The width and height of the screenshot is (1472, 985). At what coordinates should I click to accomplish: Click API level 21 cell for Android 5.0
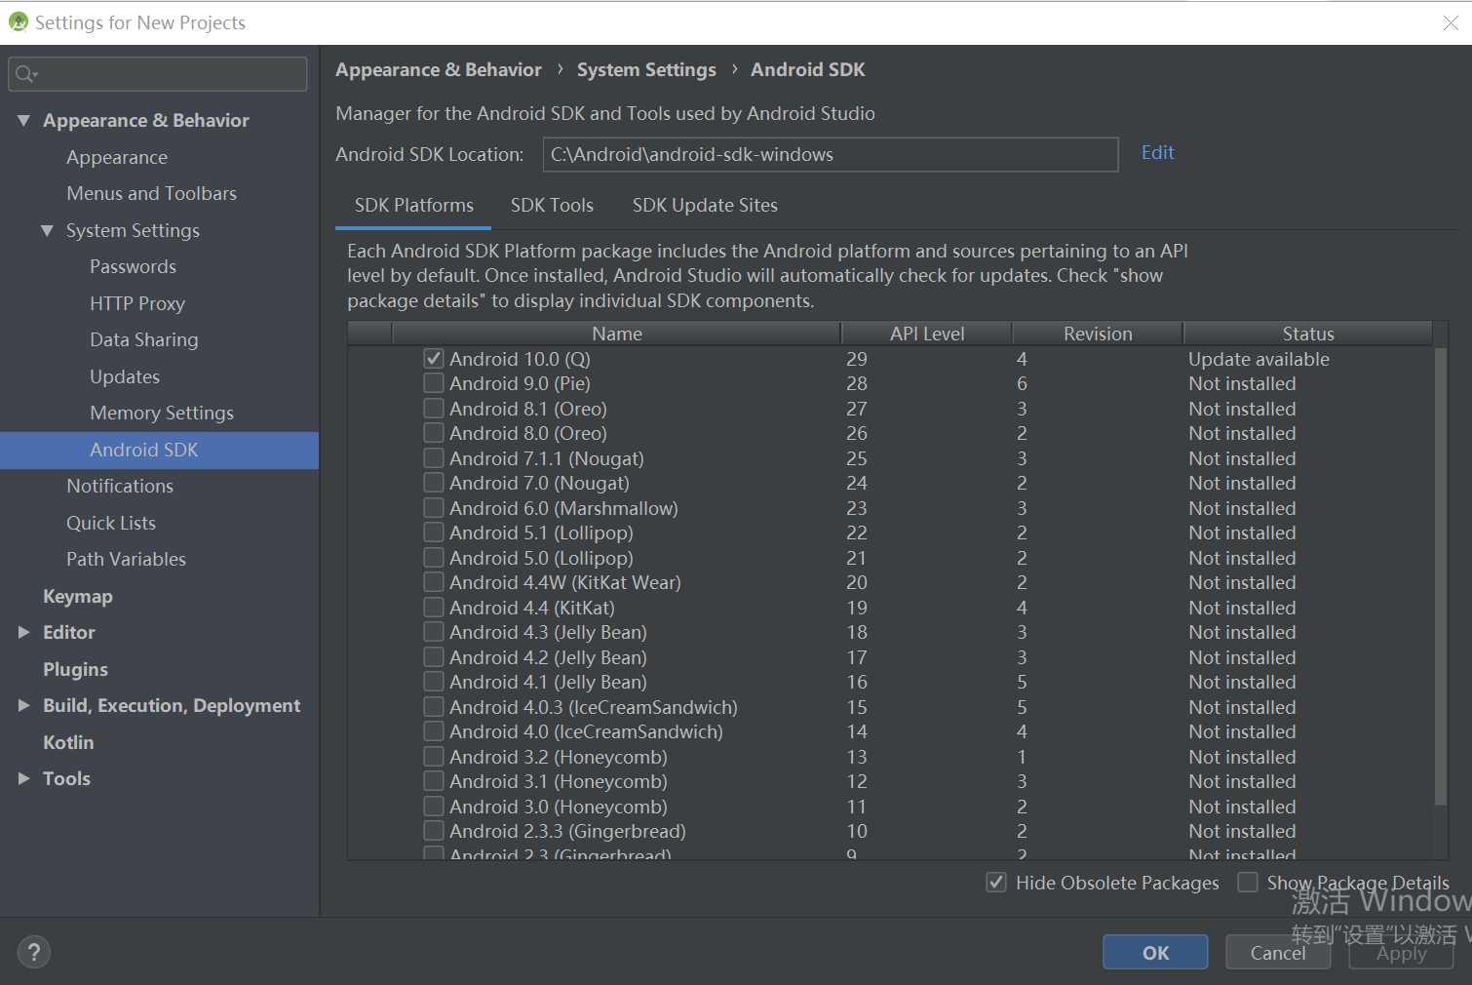pos(857,558)
